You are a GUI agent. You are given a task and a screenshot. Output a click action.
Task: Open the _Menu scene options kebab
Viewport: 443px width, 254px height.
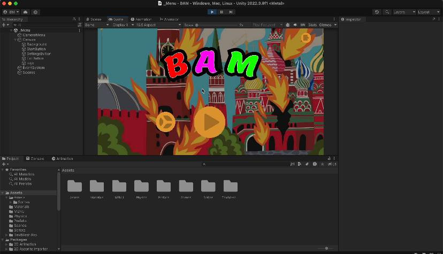point(79,30)
